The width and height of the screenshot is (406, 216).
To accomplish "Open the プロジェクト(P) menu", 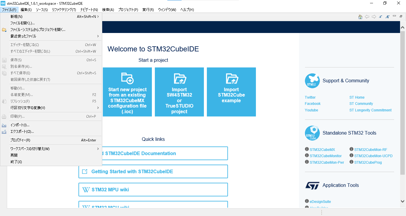I will (128, 10).
